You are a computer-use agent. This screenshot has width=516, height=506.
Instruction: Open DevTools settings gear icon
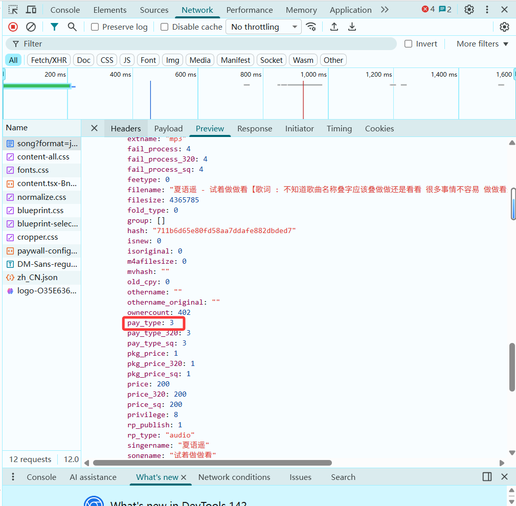[469, 10]
